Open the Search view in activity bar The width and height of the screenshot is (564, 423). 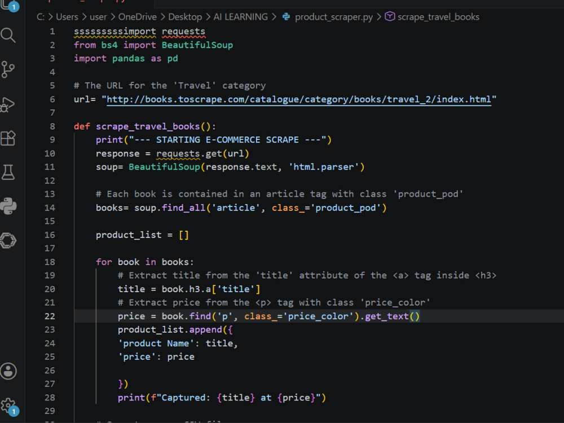point(8,35)
